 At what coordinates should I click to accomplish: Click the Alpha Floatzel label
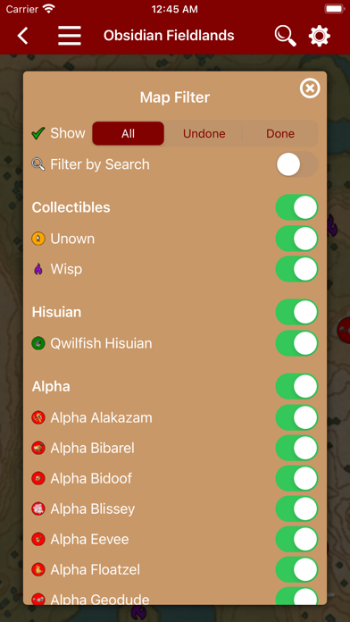[x=96, y=569]
